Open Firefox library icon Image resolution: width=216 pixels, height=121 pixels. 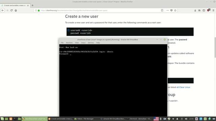tap(199, 10)
